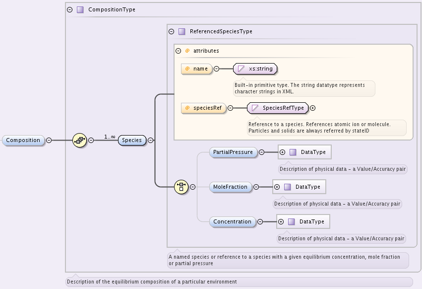This screenshot has width=422, height=289.
Task: Collapse the ReferencedSpeciesType box
Action: coord(172,32)
